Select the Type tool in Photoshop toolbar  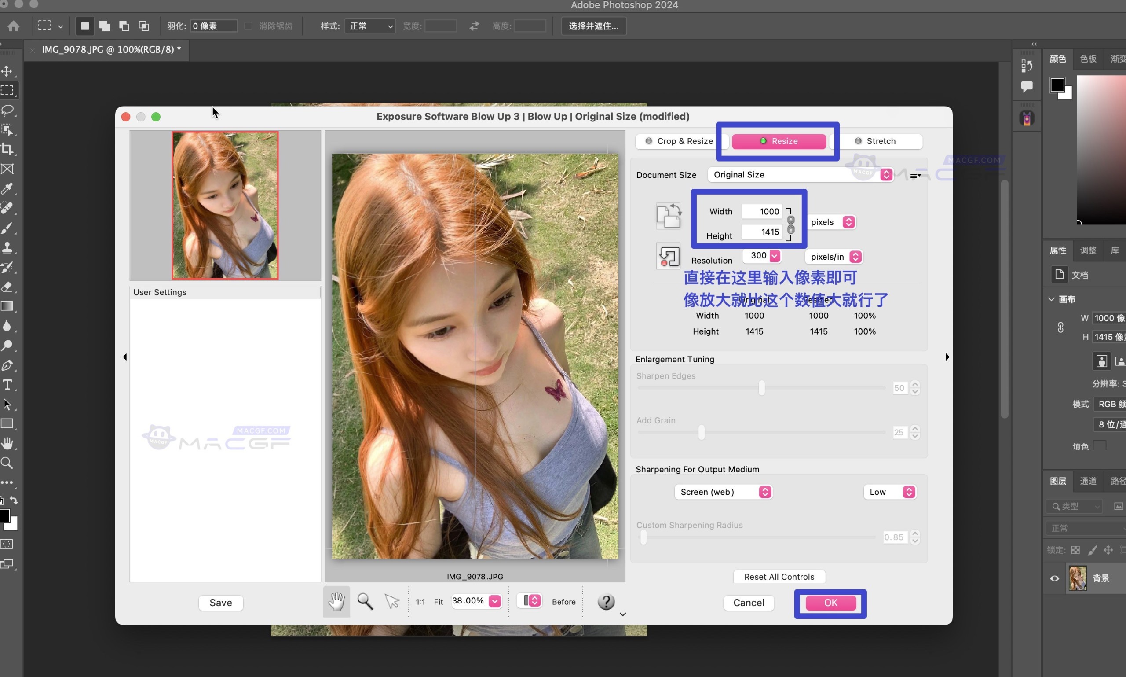pyautogui.click(x=7, y=385)
